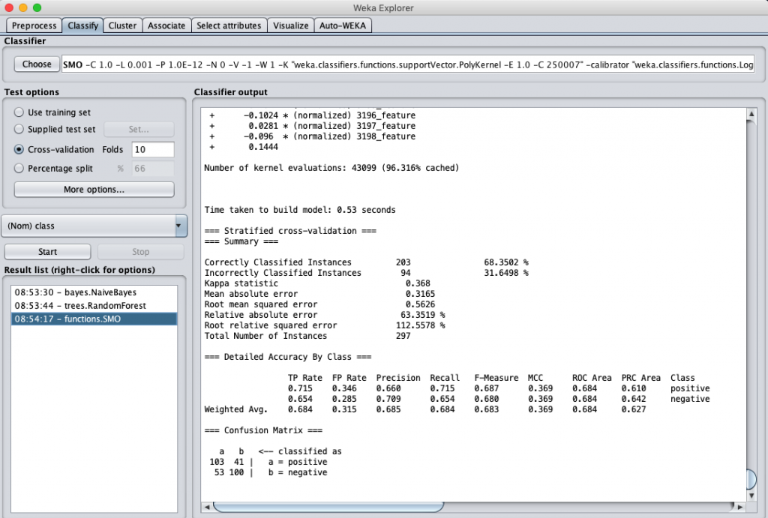Click the 'b = negative' matrix row
Viewport: 768px width, 518px height.
tap(271, 472)
